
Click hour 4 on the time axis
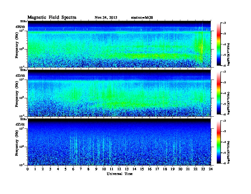coord(58,169)
